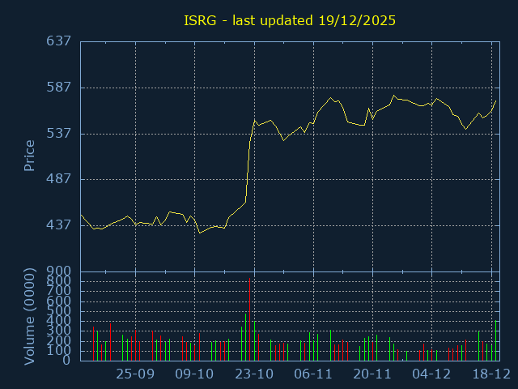Viewport: 518px width, 389px height.
Task: Select the 06-11 date tick label
Action: (313, 374)
